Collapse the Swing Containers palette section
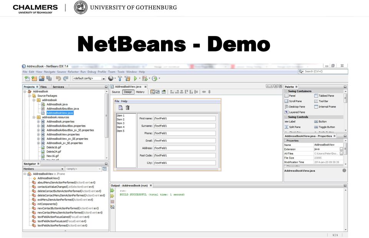 coord(286,91)
